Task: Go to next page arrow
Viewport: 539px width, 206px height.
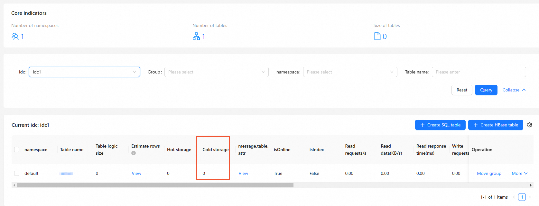Action: tap(530, 197)
